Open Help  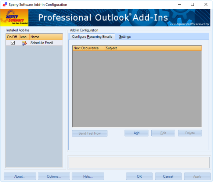[88, 176]
